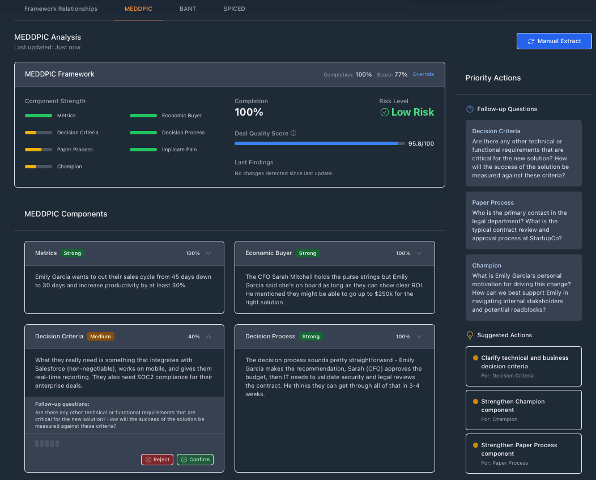
Task: Click the green checkmark icon beside Low Risk
Action: pyautogui.click(x=385, y=112)
